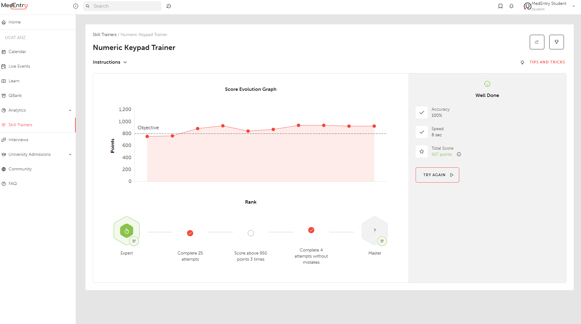581x324 pixels.
Task: Click into the Search field
Action: click(125, 6)
